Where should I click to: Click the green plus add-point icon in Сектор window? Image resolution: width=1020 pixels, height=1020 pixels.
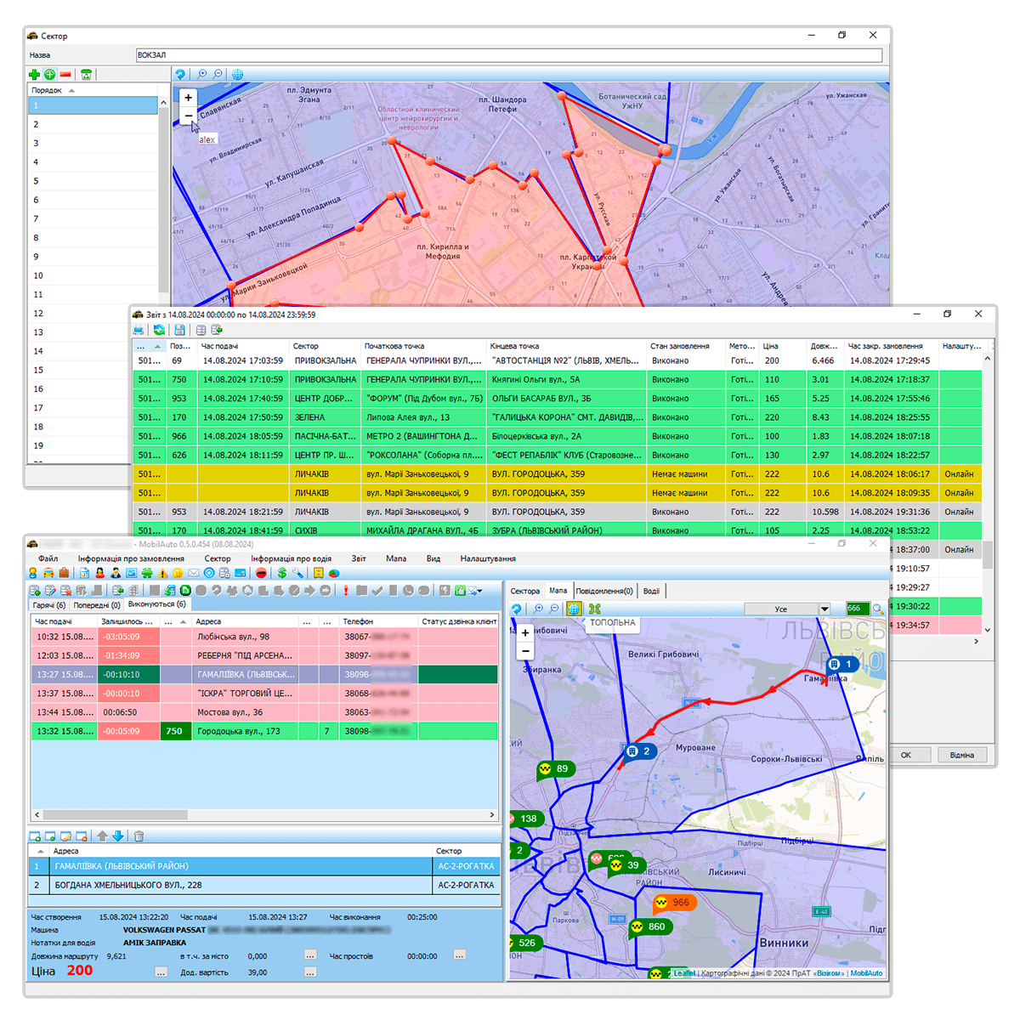tap(35, 75)
